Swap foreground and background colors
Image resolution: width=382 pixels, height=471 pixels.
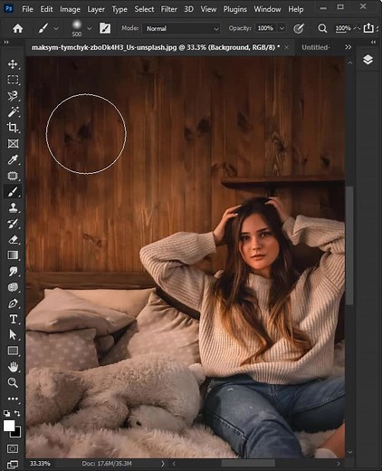click(17, 413)
